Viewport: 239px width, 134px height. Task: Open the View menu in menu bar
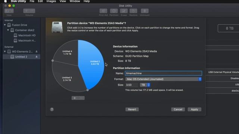point(63,1)
